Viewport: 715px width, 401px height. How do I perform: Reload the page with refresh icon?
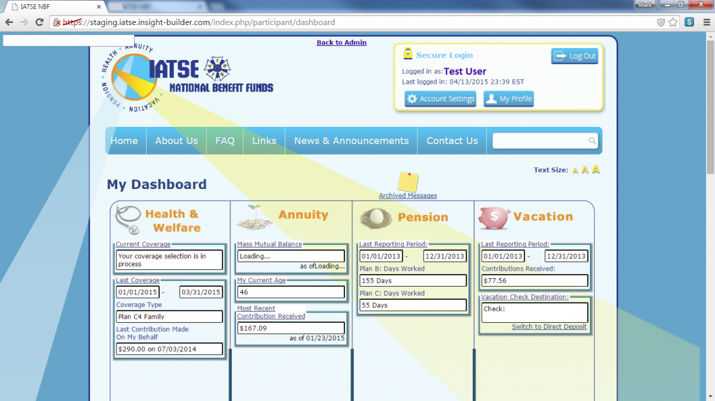[39, 22]
